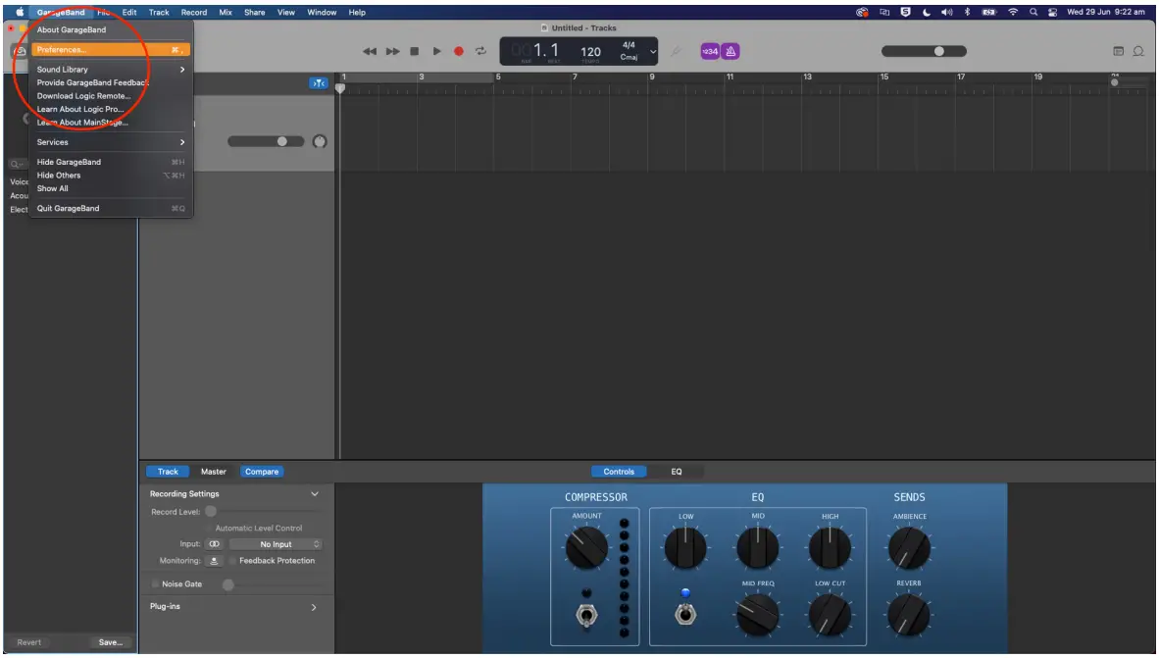The image size is (1159, 658).
Task: Click the stereo input format icon
Action: point(215,544)
